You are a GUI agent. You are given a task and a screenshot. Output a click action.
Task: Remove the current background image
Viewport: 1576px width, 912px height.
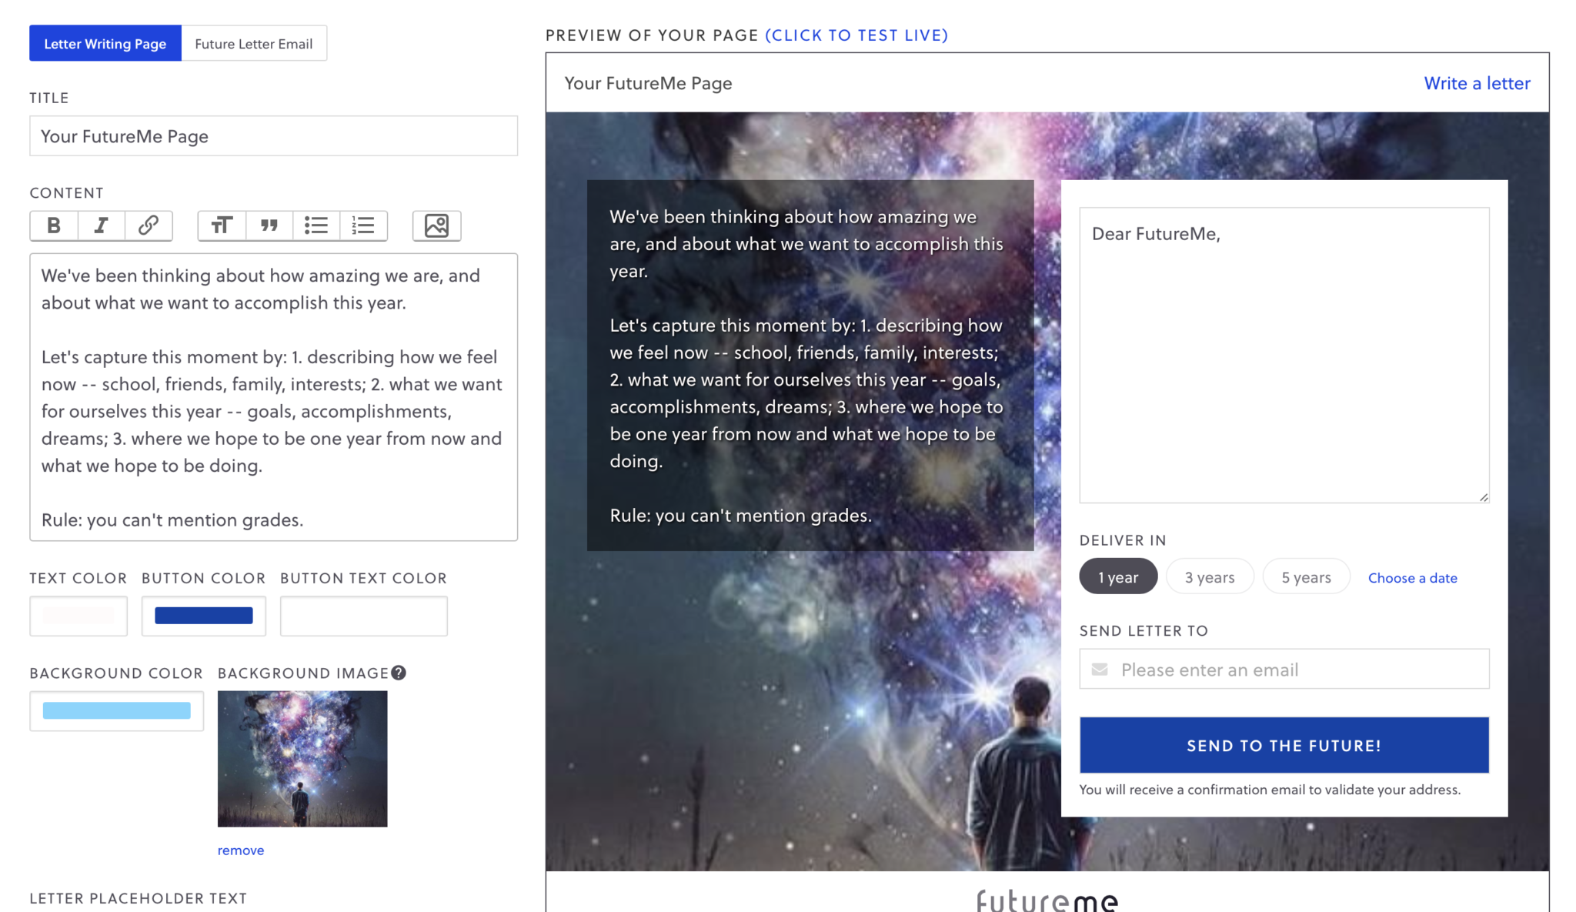coord(240,850)
